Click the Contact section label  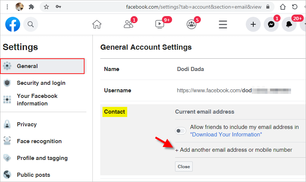[x=114, y=112]
